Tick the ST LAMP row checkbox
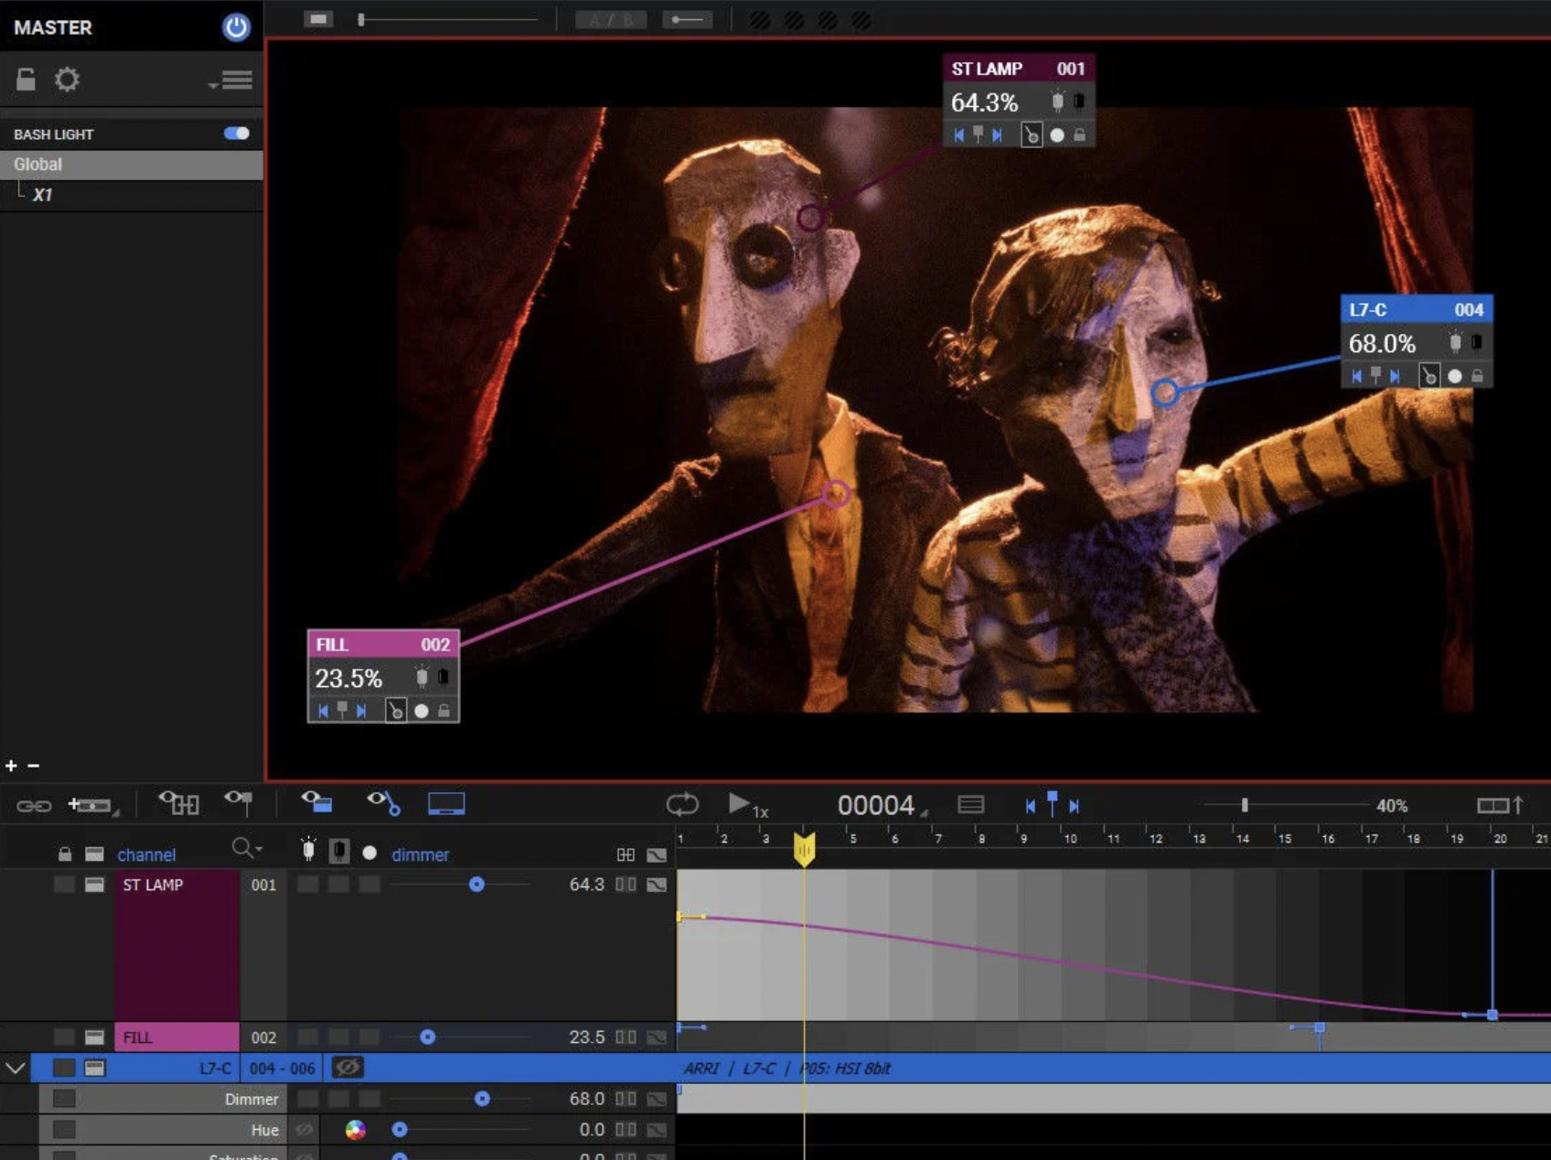Screen dimensions: 1551x1160 [x=64, y=885]
